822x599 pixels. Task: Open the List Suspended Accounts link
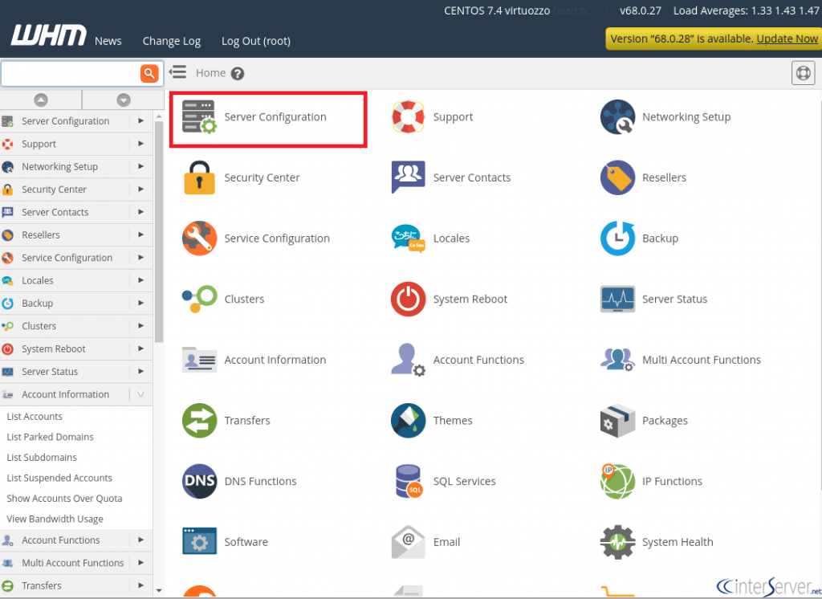(x=59, y=478)
